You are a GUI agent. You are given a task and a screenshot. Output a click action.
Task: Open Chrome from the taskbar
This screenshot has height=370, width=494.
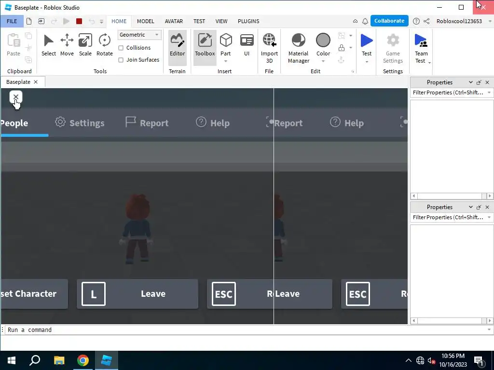(83, 360)
